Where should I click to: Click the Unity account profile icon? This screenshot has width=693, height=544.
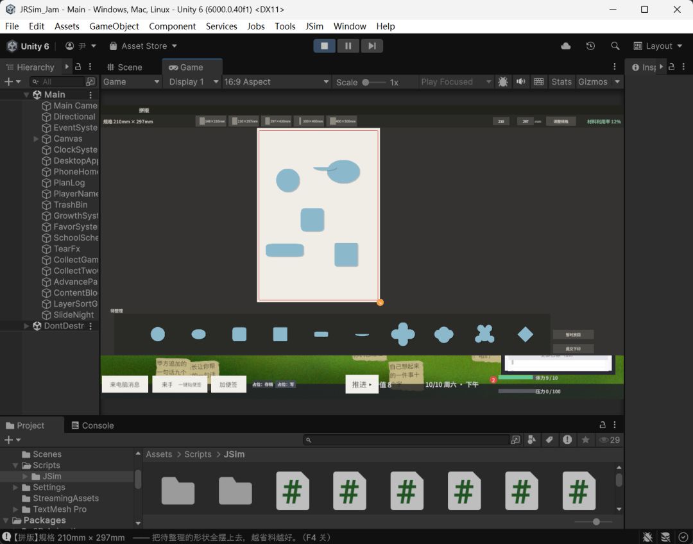[x=69, y=46]
